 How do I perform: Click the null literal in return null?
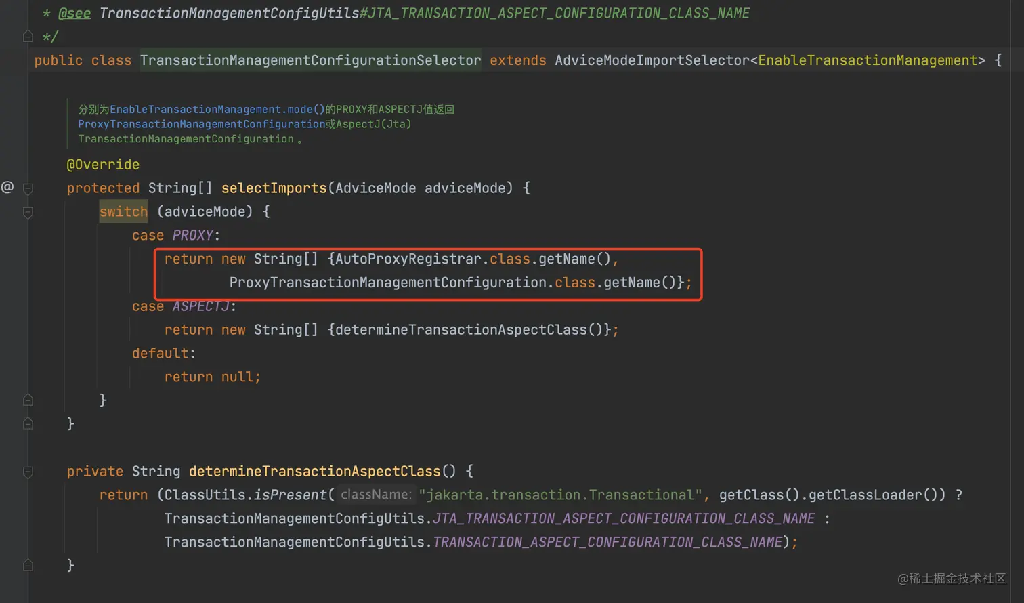237,377
